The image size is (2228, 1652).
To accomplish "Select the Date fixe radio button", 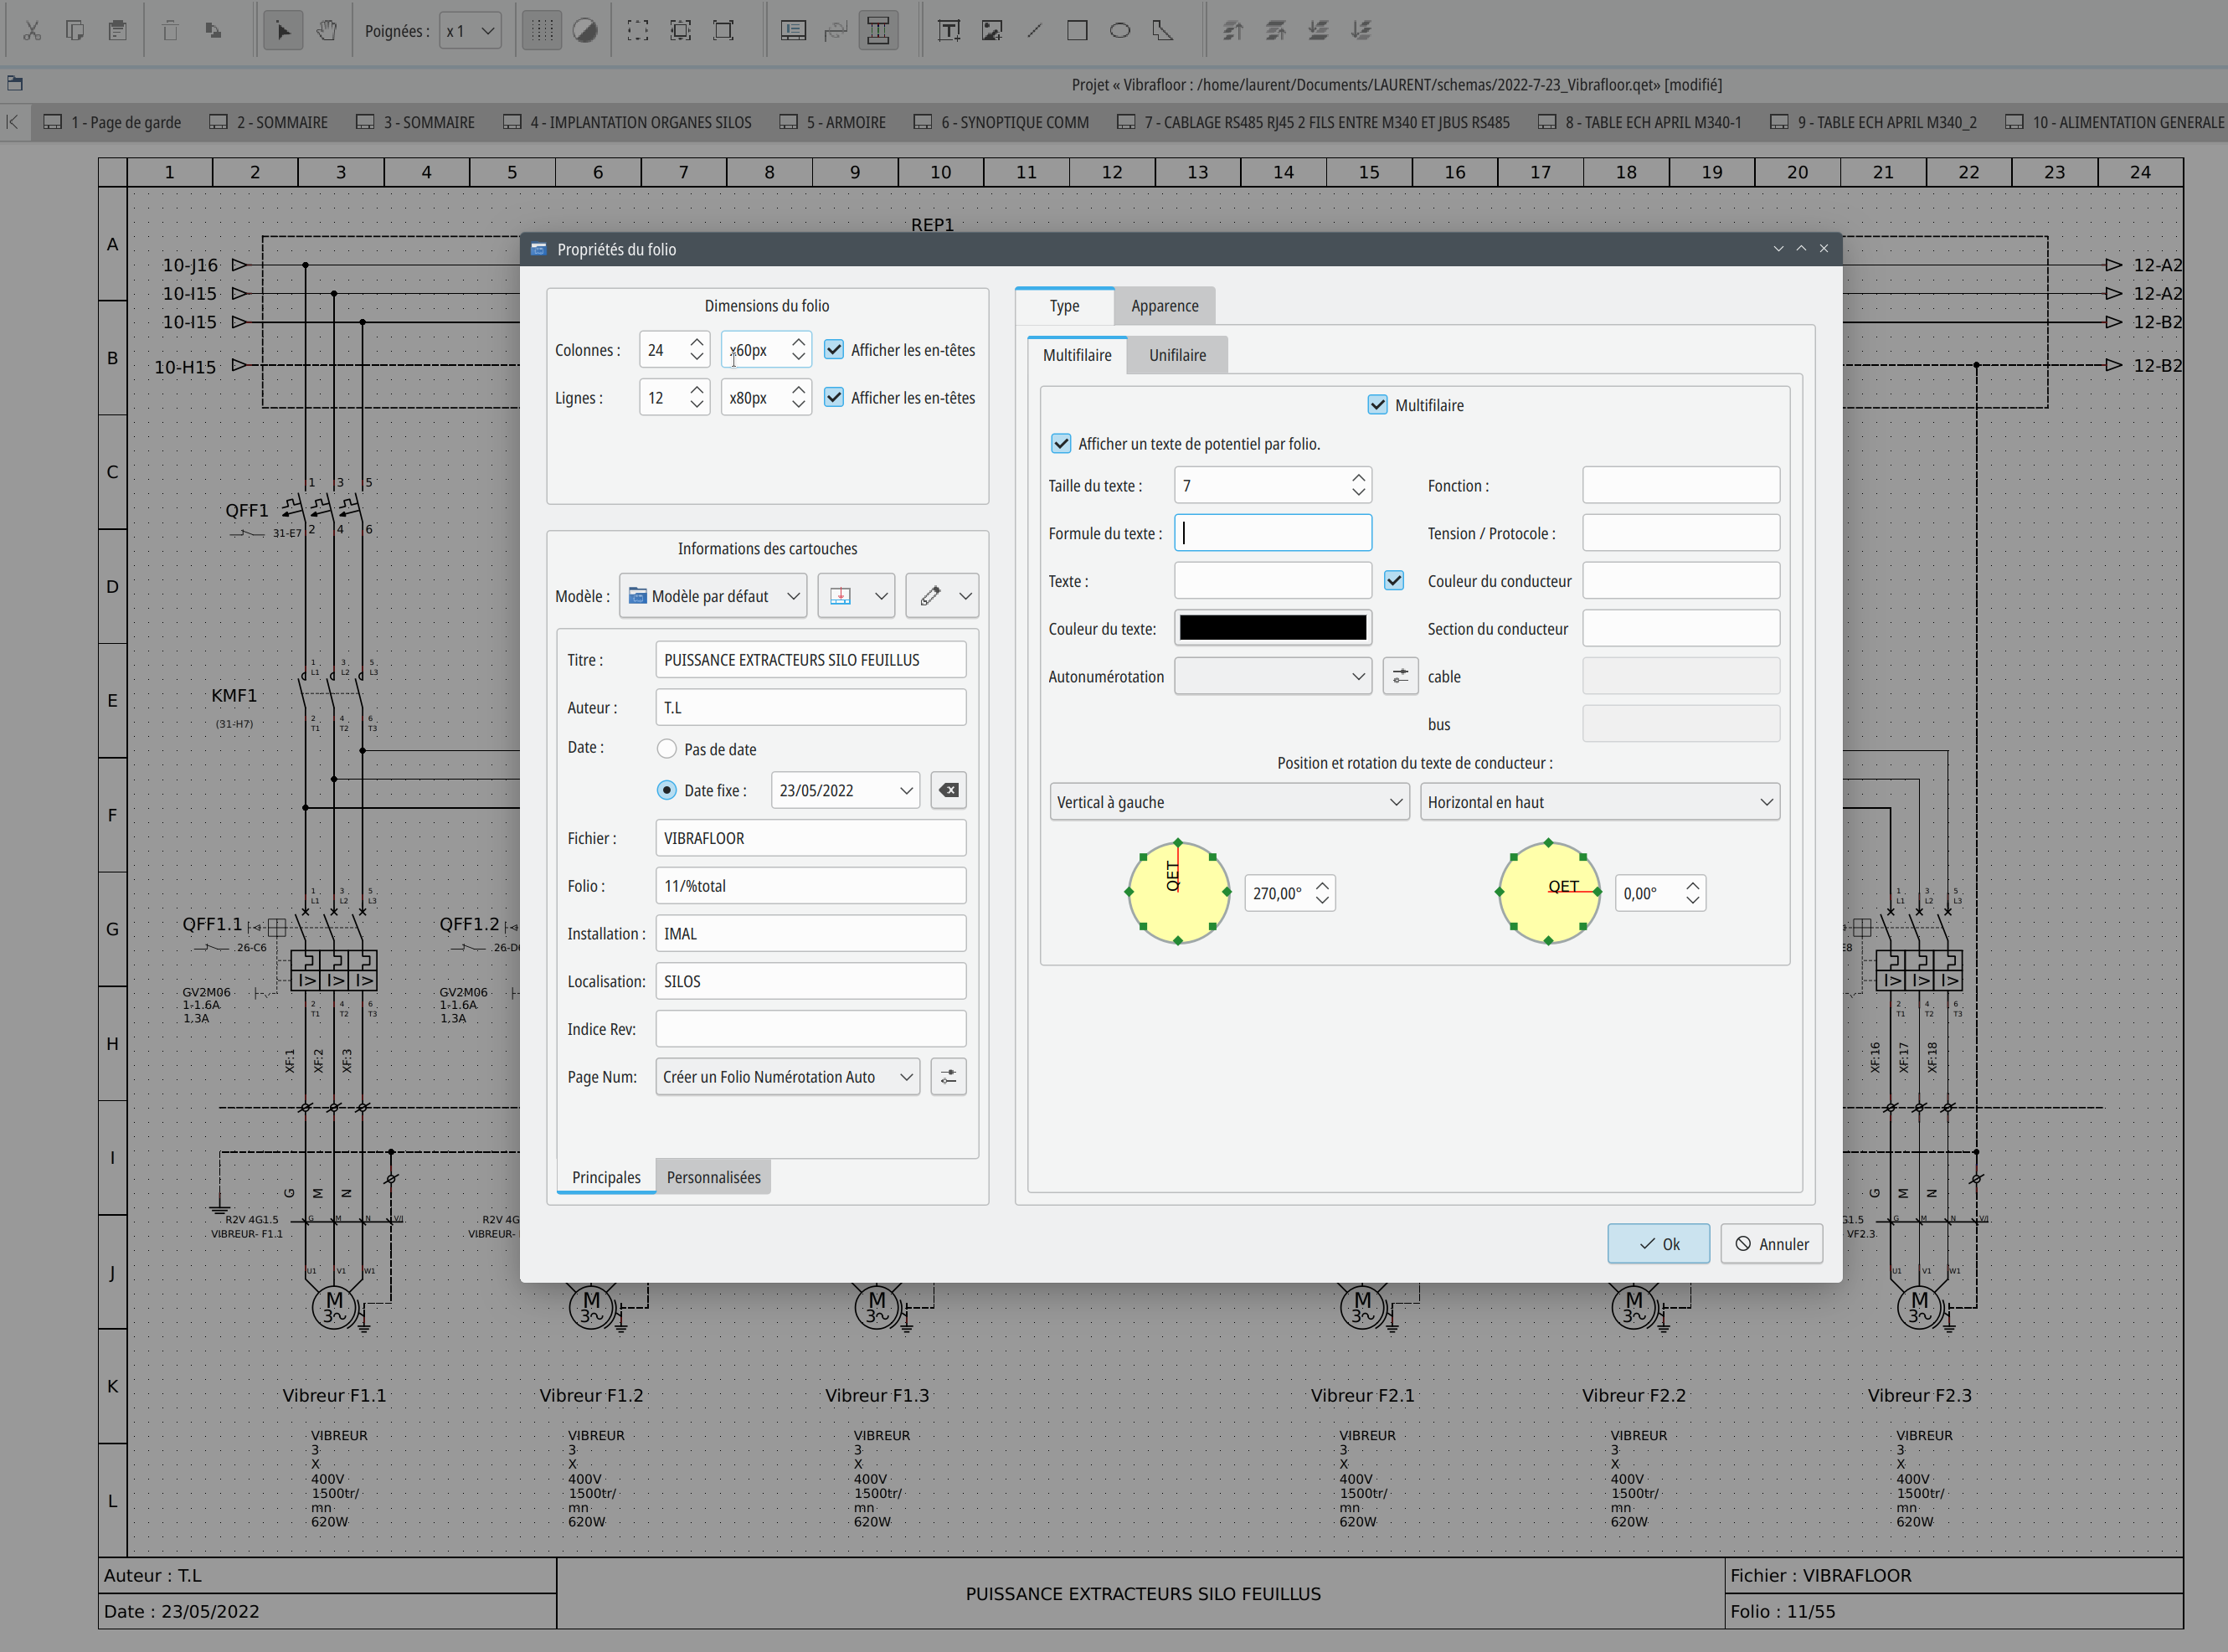I will [666, 790].
